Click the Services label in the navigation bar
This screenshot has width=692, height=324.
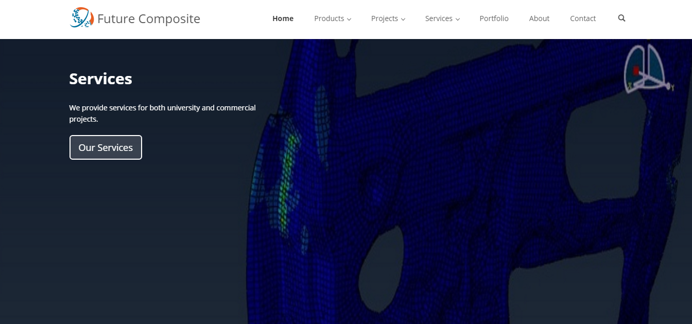click(x=438, y=18)
